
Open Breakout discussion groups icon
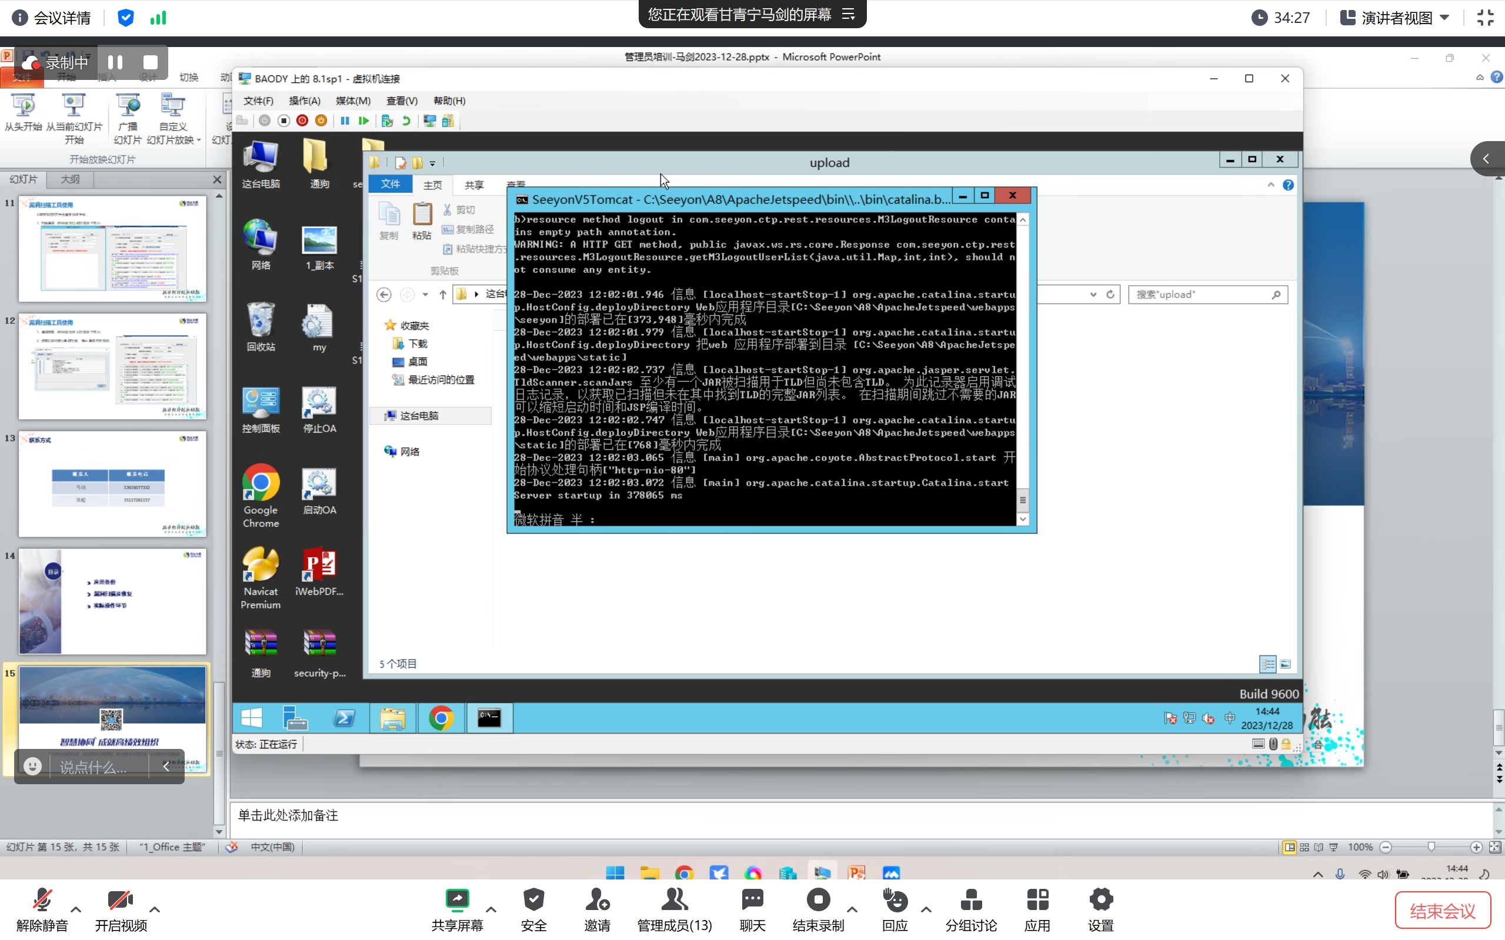tap(970, 900)
